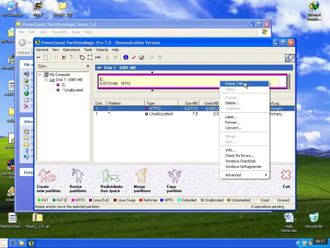Viewport: 330px width, 248px height.
Task: Click the 08:57 taskbar clock
Action: (x=320, y=241)
